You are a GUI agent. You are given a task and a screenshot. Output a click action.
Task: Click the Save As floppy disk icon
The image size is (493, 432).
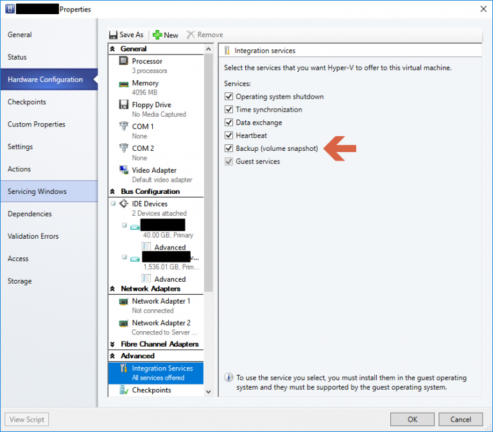113,35
